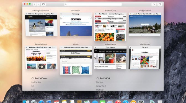Open The Bold Italic page preview
The image size is (186, 103).
click(x=41, y=59)
